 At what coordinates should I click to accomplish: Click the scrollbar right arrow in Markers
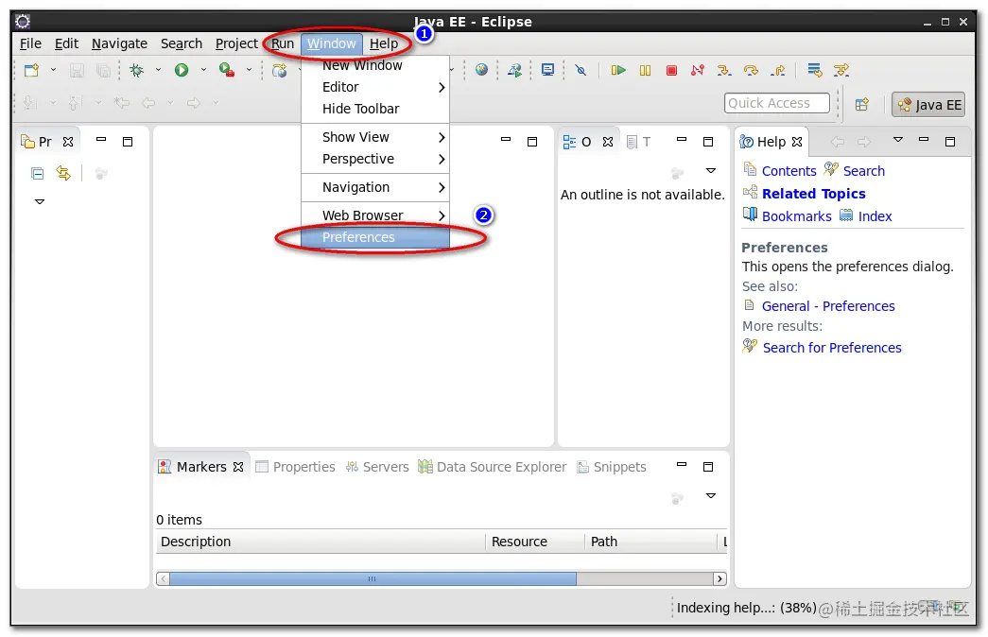pos(719,578)
